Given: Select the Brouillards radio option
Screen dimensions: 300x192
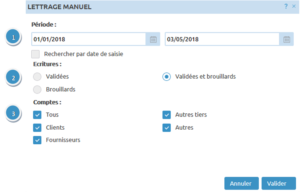Looking at the screenshot, I should 37,89.
